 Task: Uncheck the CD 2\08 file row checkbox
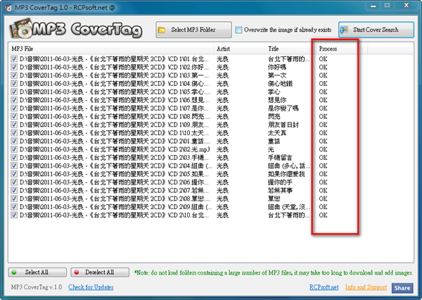pyautogui.click(x=14, y=199)
